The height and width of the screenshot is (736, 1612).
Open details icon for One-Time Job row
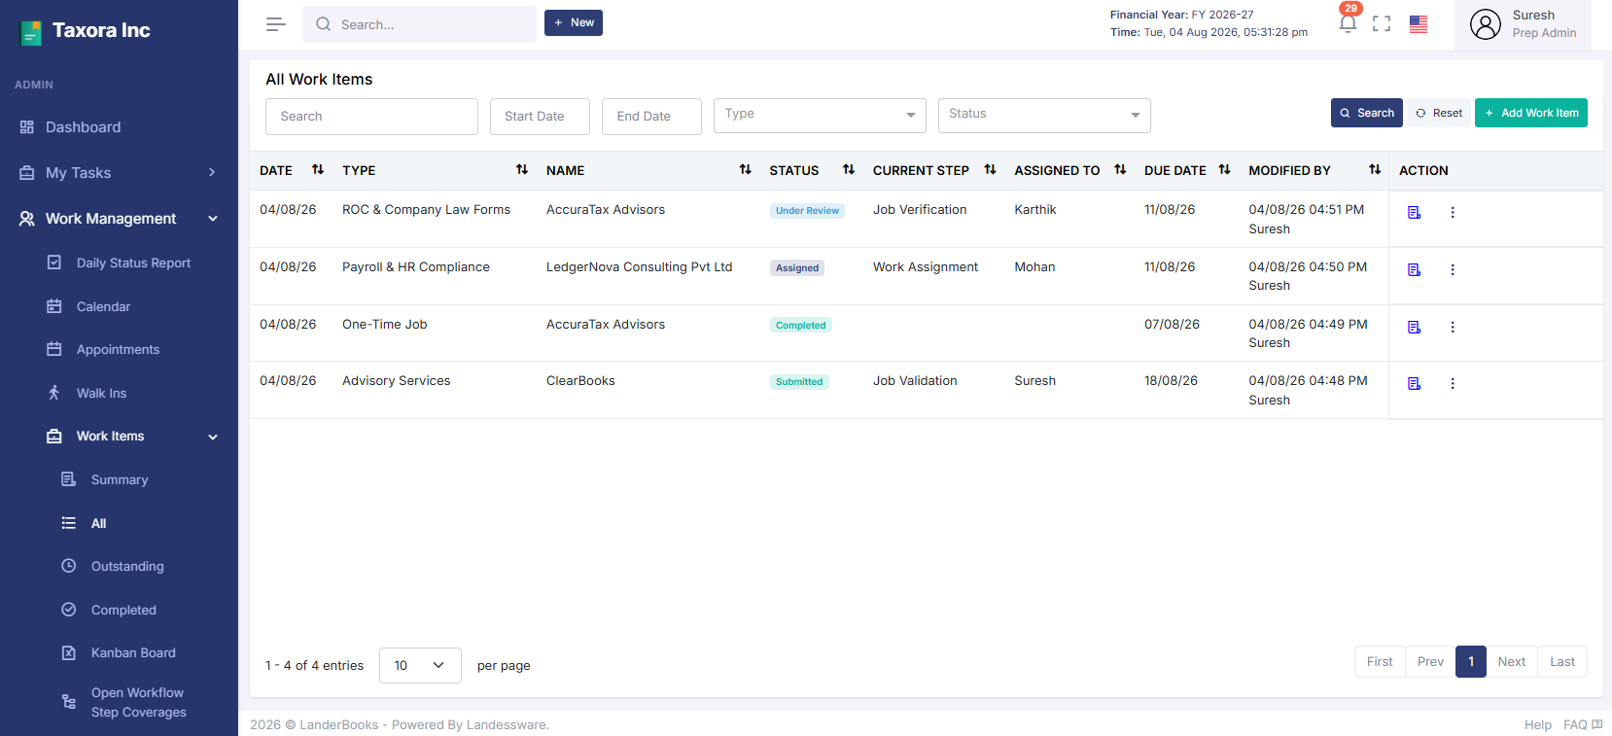coord(1415,327)
